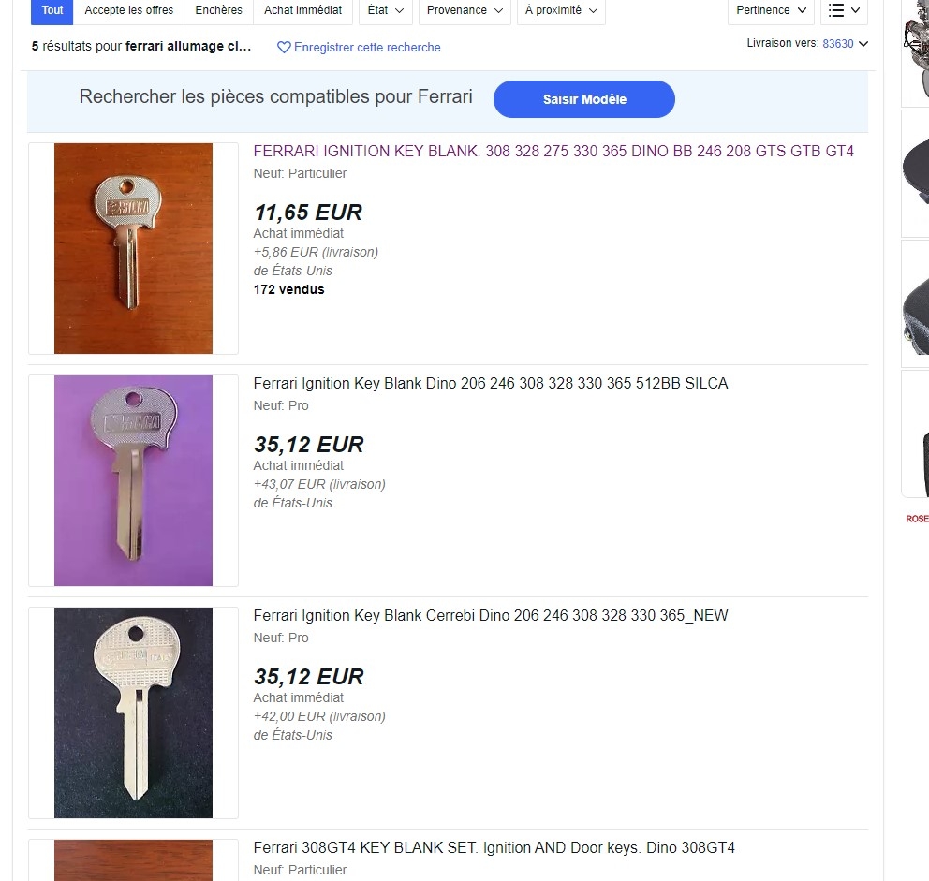929x881 pixels.
Task: Select Achat immédiat filter tab
Action: pyautogui.click(x=302, y=10)
